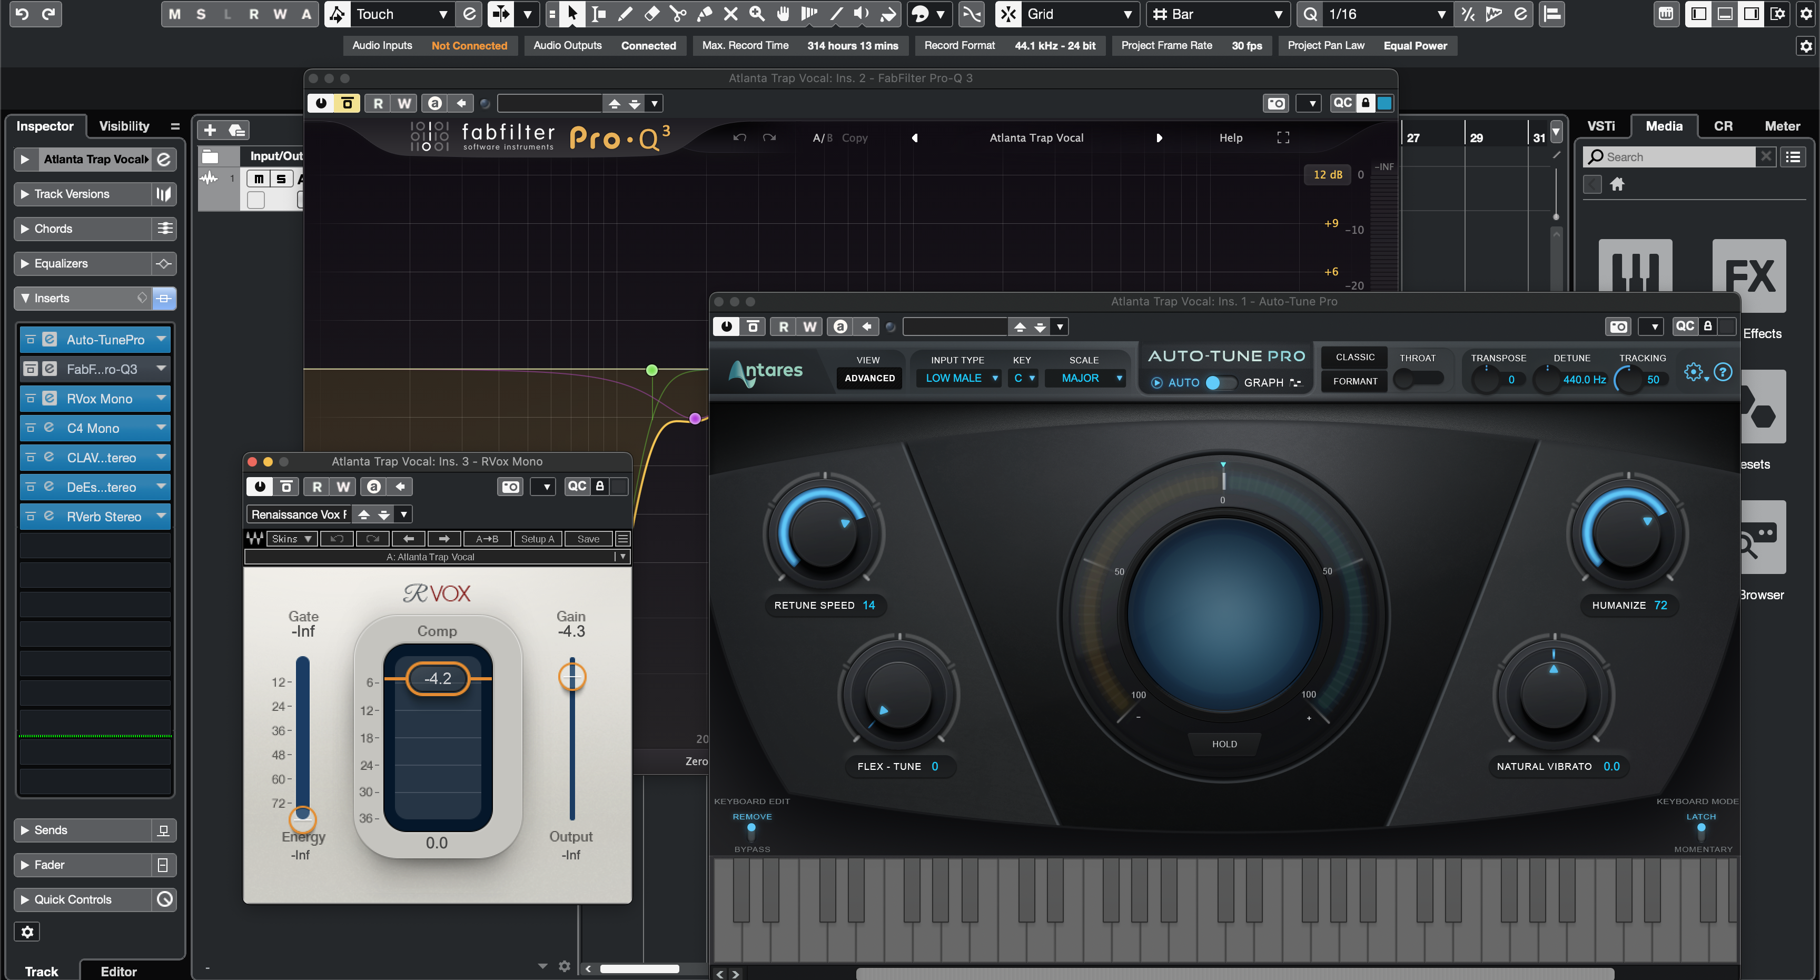Switch to the Visibility tab
This screenshot has height=980, width=1820.
[x=124, y=126]
